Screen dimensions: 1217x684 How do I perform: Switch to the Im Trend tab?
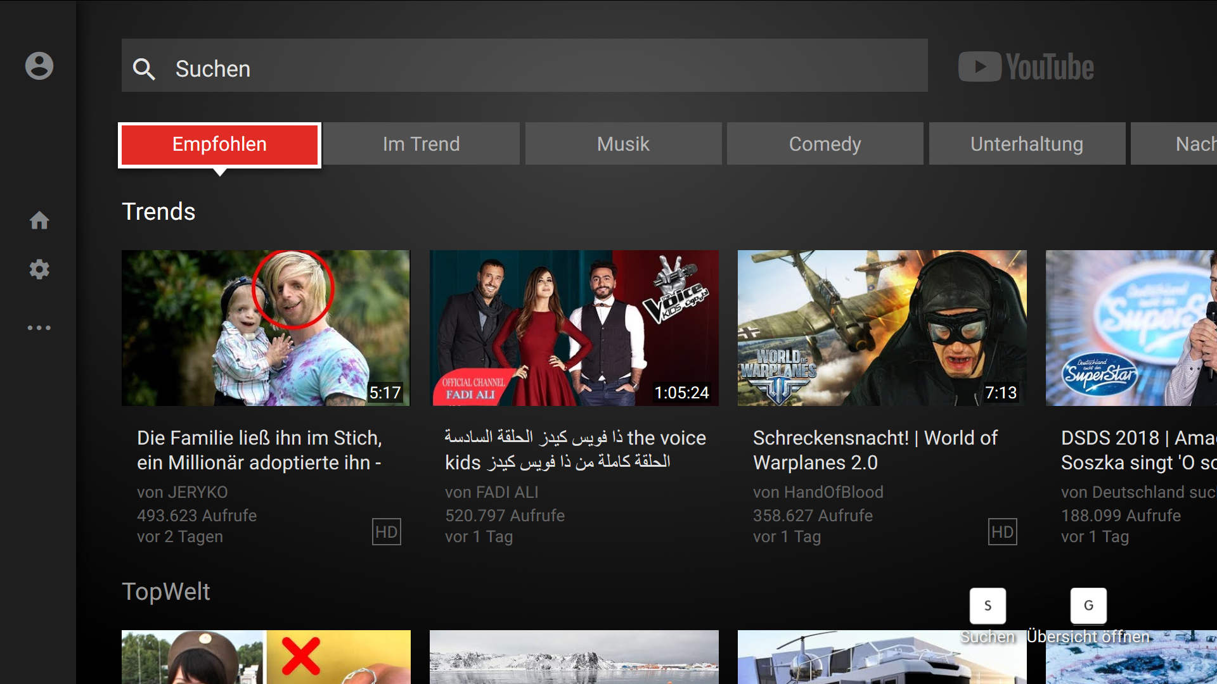point(422,144)
